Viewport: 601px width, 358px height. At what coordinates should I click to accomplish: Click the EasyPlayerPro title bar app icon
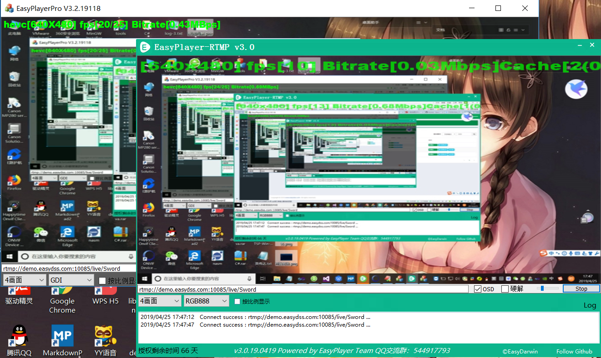9,8
